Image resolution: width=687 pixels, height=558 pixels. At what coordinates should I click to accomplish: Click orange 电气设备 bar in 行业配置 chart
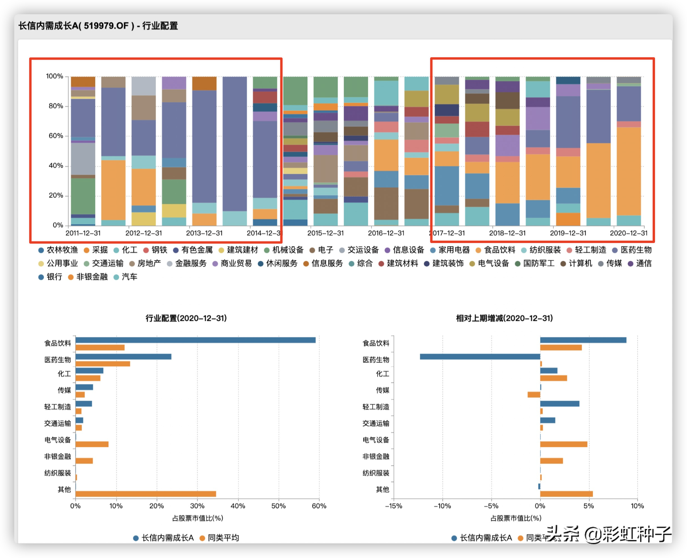pos(92,444)
